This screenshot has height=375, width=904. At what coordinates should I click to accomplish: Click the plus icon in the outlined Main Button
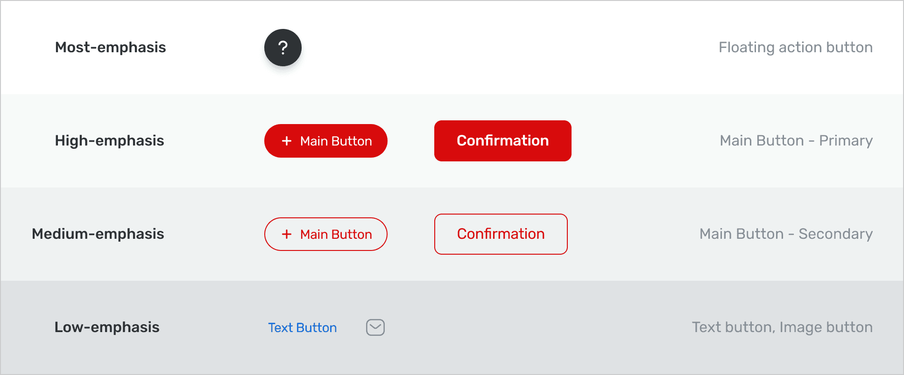click(287, 234)
